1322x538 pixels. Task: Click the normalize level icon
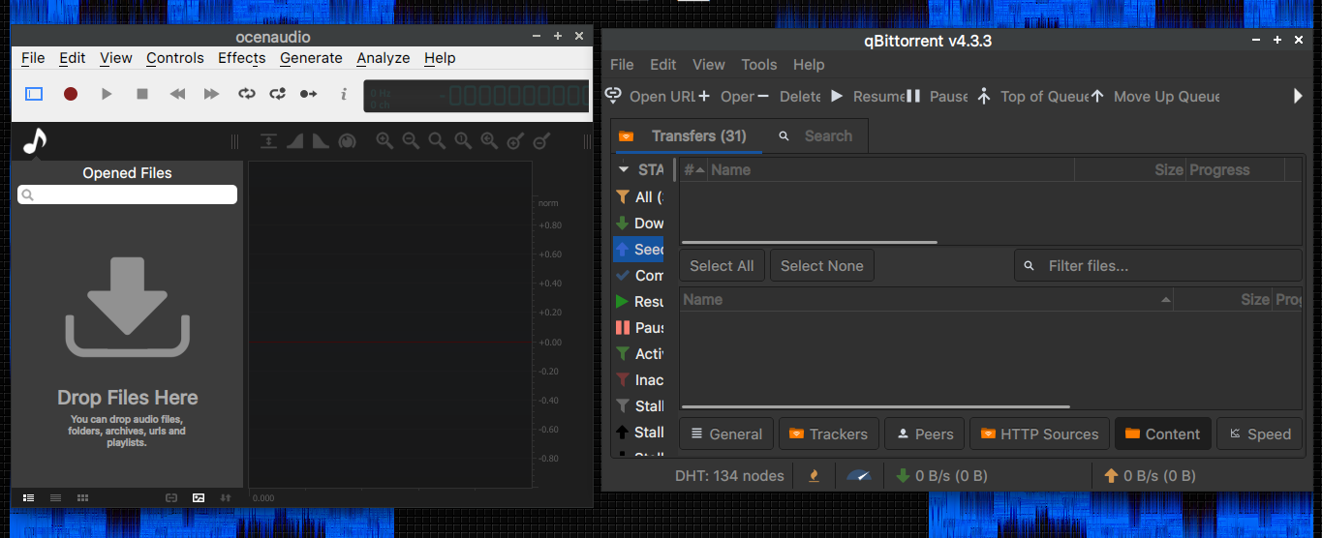click(x=268, y=141)
